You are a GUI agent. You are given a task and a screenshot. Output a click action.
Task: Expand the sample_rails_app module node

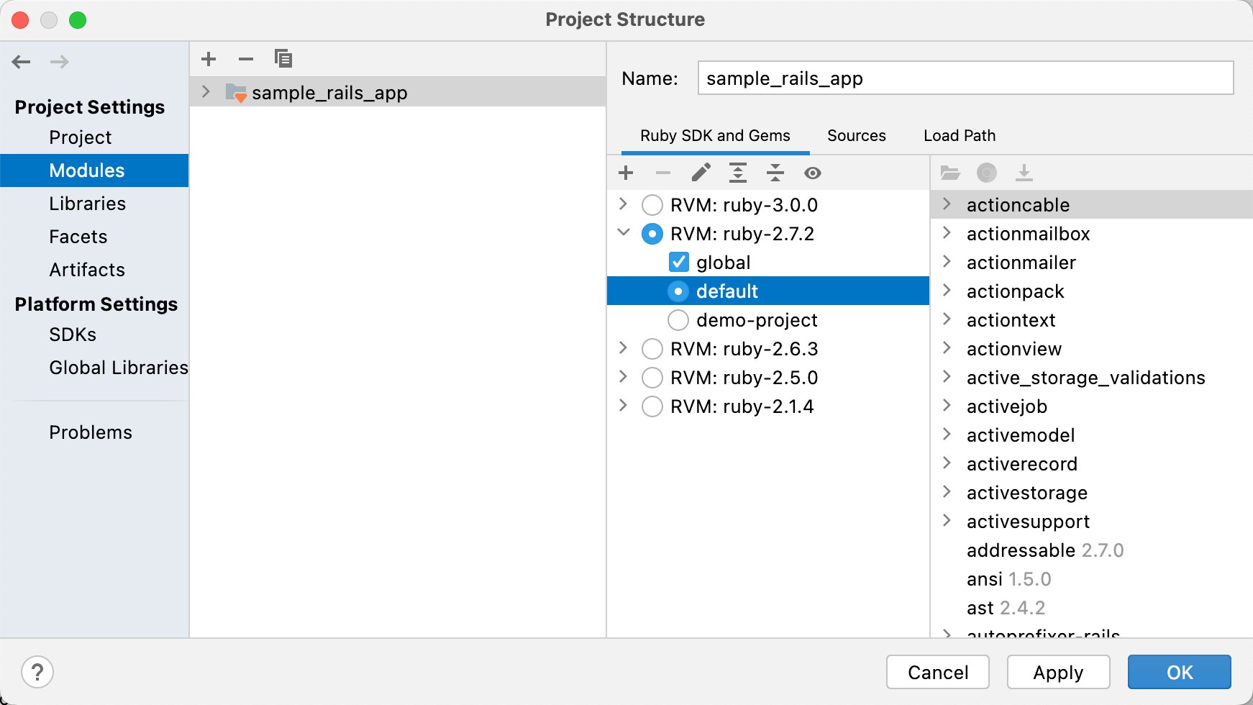pyautogui.click(x=206, y=92)
